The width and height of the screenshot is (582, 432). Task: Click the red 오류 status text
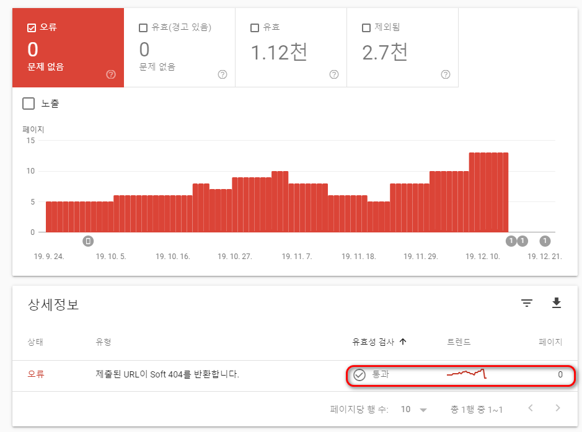click(36, 374)
